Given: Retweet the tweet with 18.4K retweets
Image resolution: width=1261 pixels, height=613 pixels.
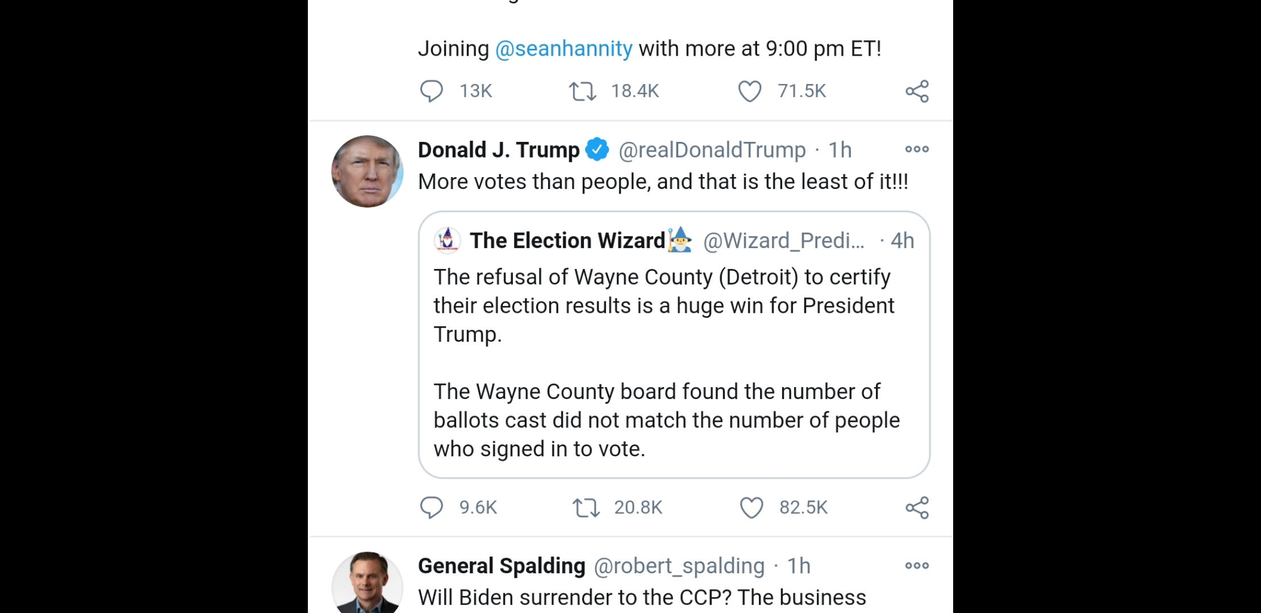Looking at the screenshot, I should (x=583, y=91).
